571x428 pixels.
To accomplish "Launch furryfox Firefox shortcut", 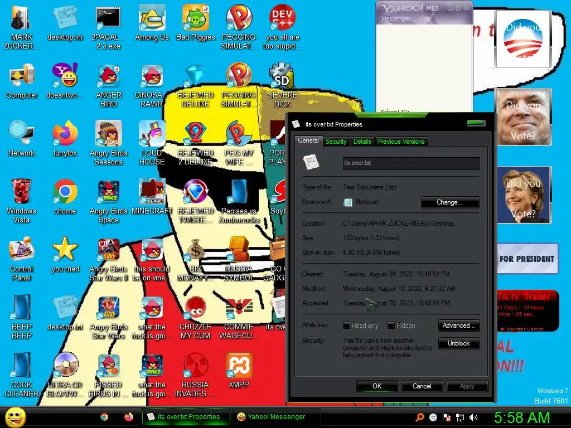I will tap(65, 134).
